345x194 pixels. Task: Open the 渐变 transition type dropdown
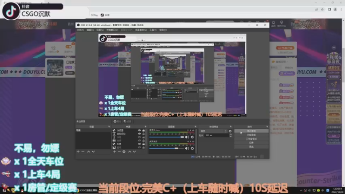coord(213,131)
